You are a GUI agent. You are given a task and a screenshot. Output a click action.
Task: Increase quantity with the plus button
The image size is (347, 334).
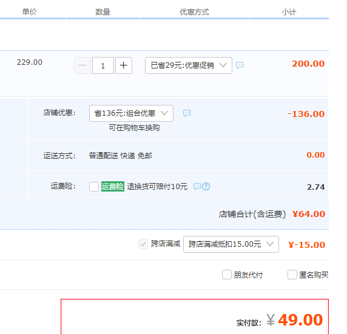(x=124, y=65)
